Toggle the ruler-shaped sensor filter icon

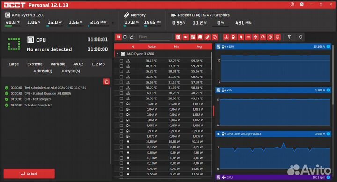pyautogui.click(x=248, y=37)
